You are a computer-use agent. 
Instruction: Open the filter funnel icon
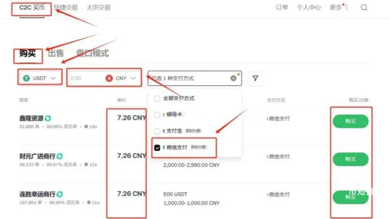click(x=255, y=78)
